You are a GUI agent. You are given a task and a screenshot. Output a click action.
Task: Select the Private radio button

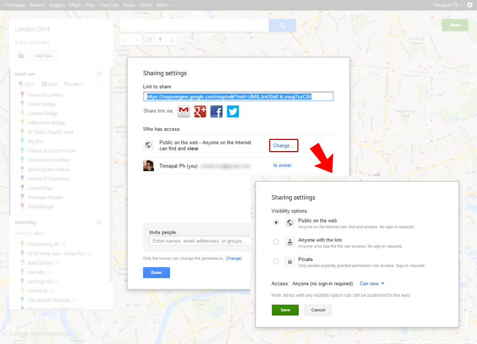(x=276, y=261)
